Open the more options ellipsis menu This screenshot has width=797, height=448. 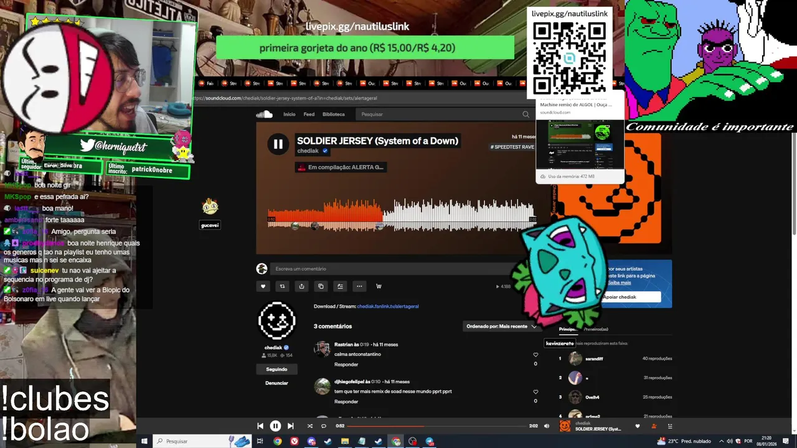(x=359, y=286)
